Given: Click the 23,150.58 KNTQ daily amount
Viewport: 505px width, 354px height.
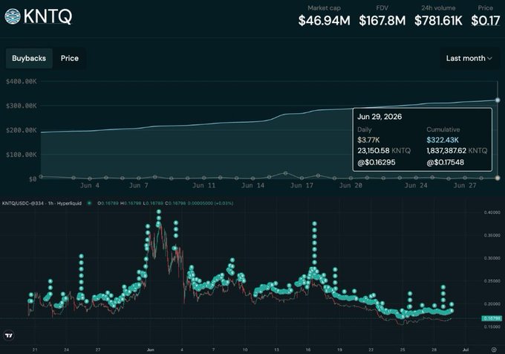Looking at the screenshot, I should click(384, 150).
